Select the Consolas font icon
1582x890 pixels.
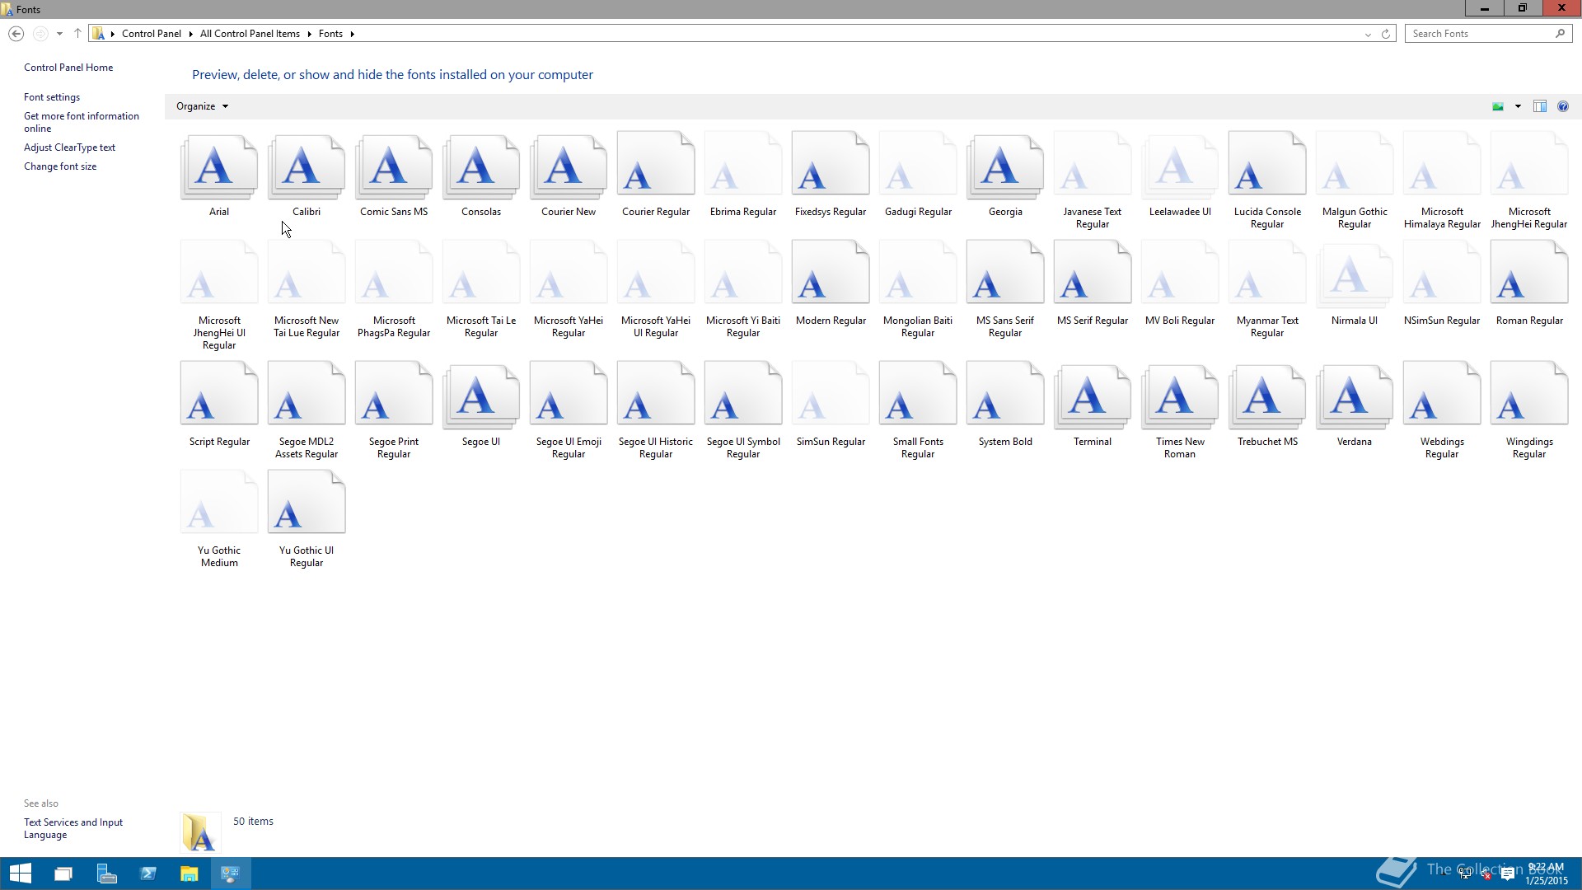481,167
